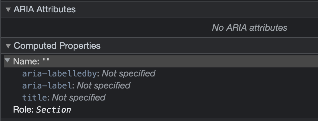
Task: Click blank space beside Computed Properties title
Action: 209,46
